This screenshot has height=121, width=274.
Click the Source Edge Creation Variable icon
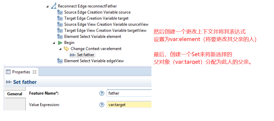pyautogui.click(x=60, y=12)
